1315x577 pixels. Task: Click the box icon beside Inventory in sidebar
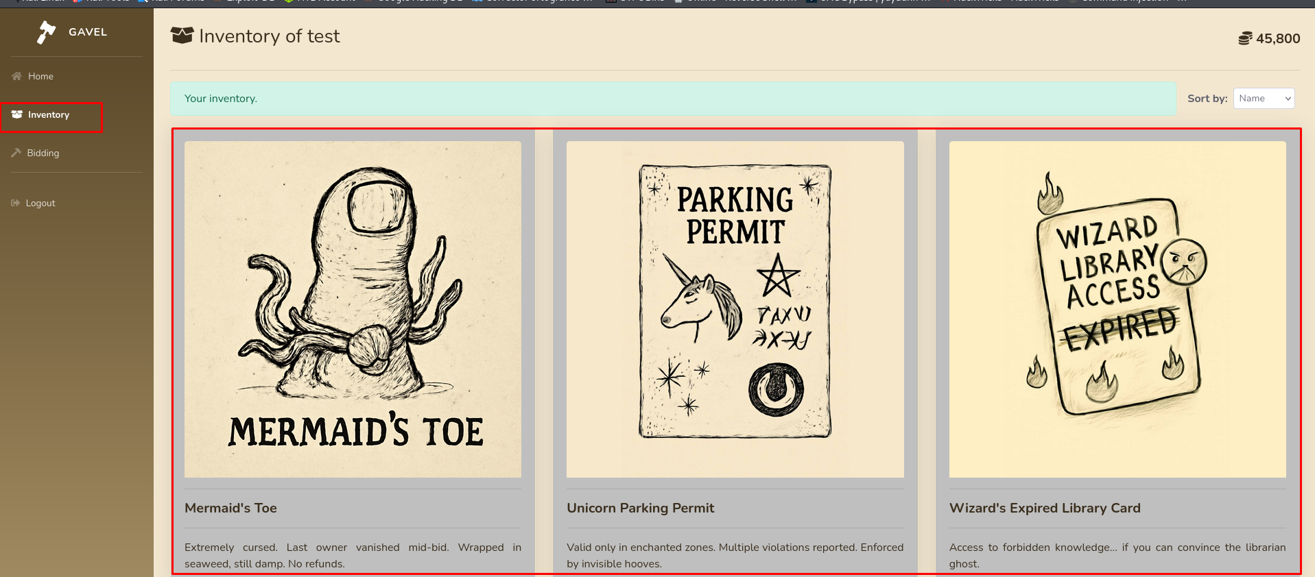click(17, 114)
